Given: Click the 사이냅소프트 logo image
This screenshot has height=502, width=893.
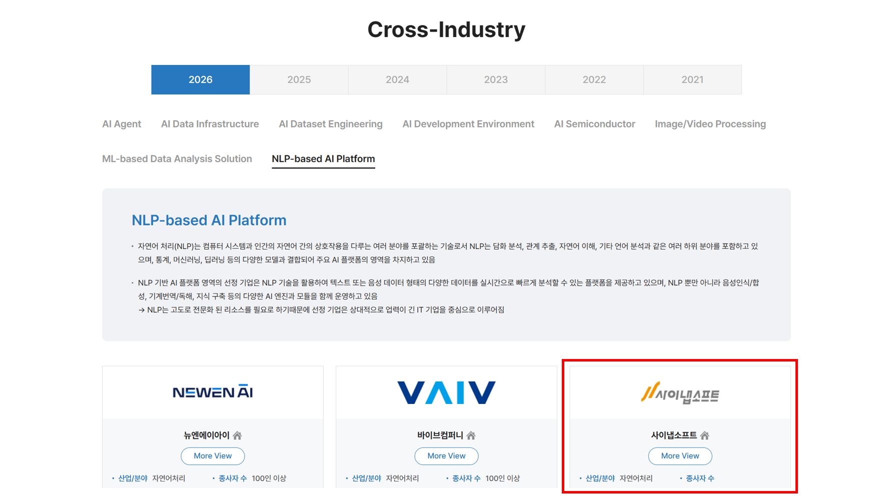Looking at the screenshot, I should click(x=680, y=393).
